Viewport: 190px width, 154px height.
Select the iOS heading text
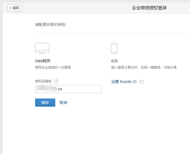coord(114,61)
